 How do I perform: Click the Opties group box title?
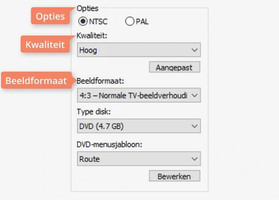[87, 8]
